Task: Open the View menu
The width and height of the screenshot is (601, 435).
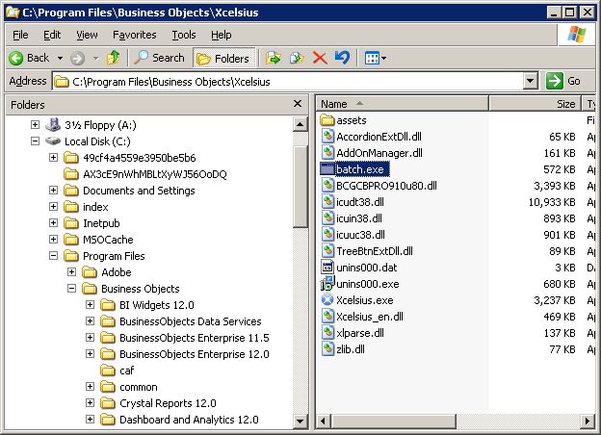Action: [87, 35]
